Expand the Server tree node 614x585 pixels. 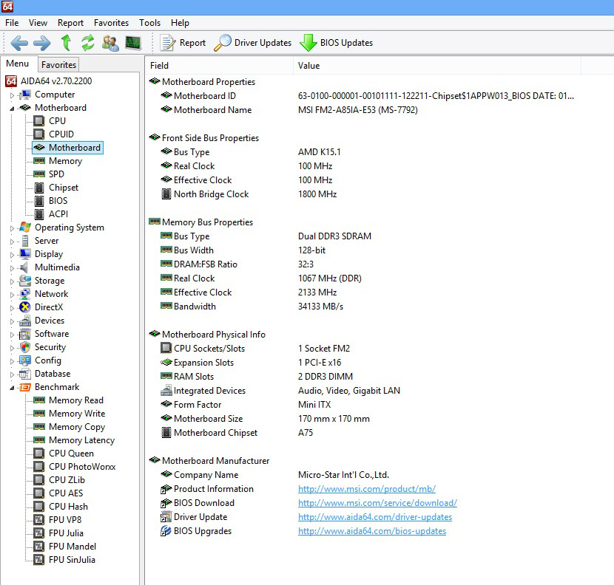point(12,242)
